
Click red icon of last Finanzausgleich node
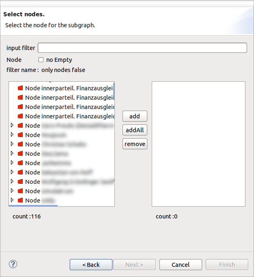20,116
